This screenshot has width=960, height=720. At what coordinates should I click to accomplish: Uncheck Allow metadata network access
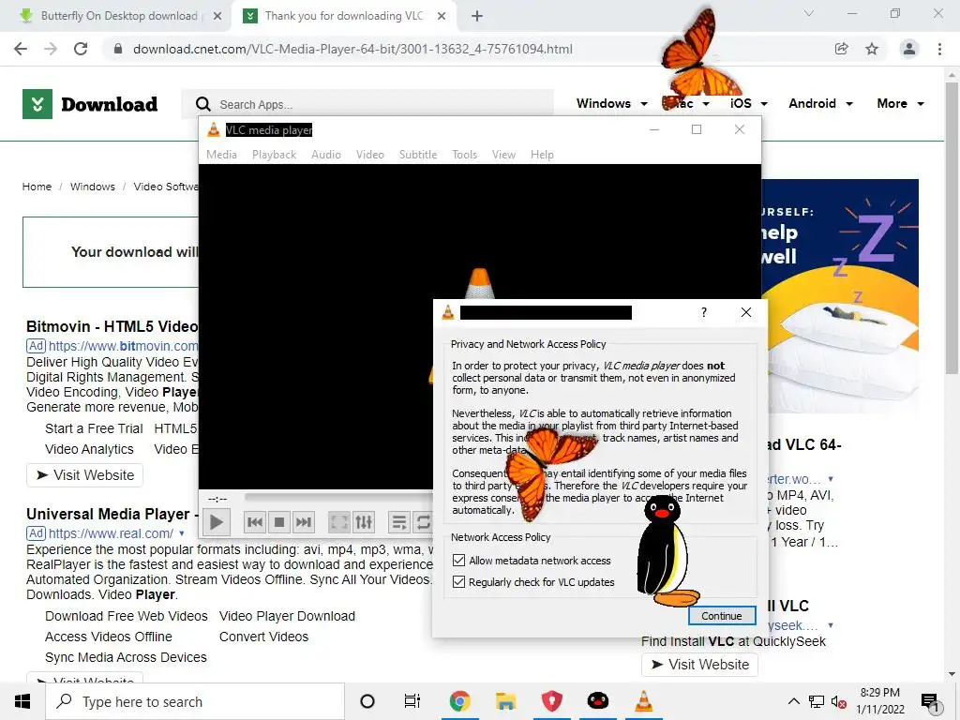click(458, 561)
